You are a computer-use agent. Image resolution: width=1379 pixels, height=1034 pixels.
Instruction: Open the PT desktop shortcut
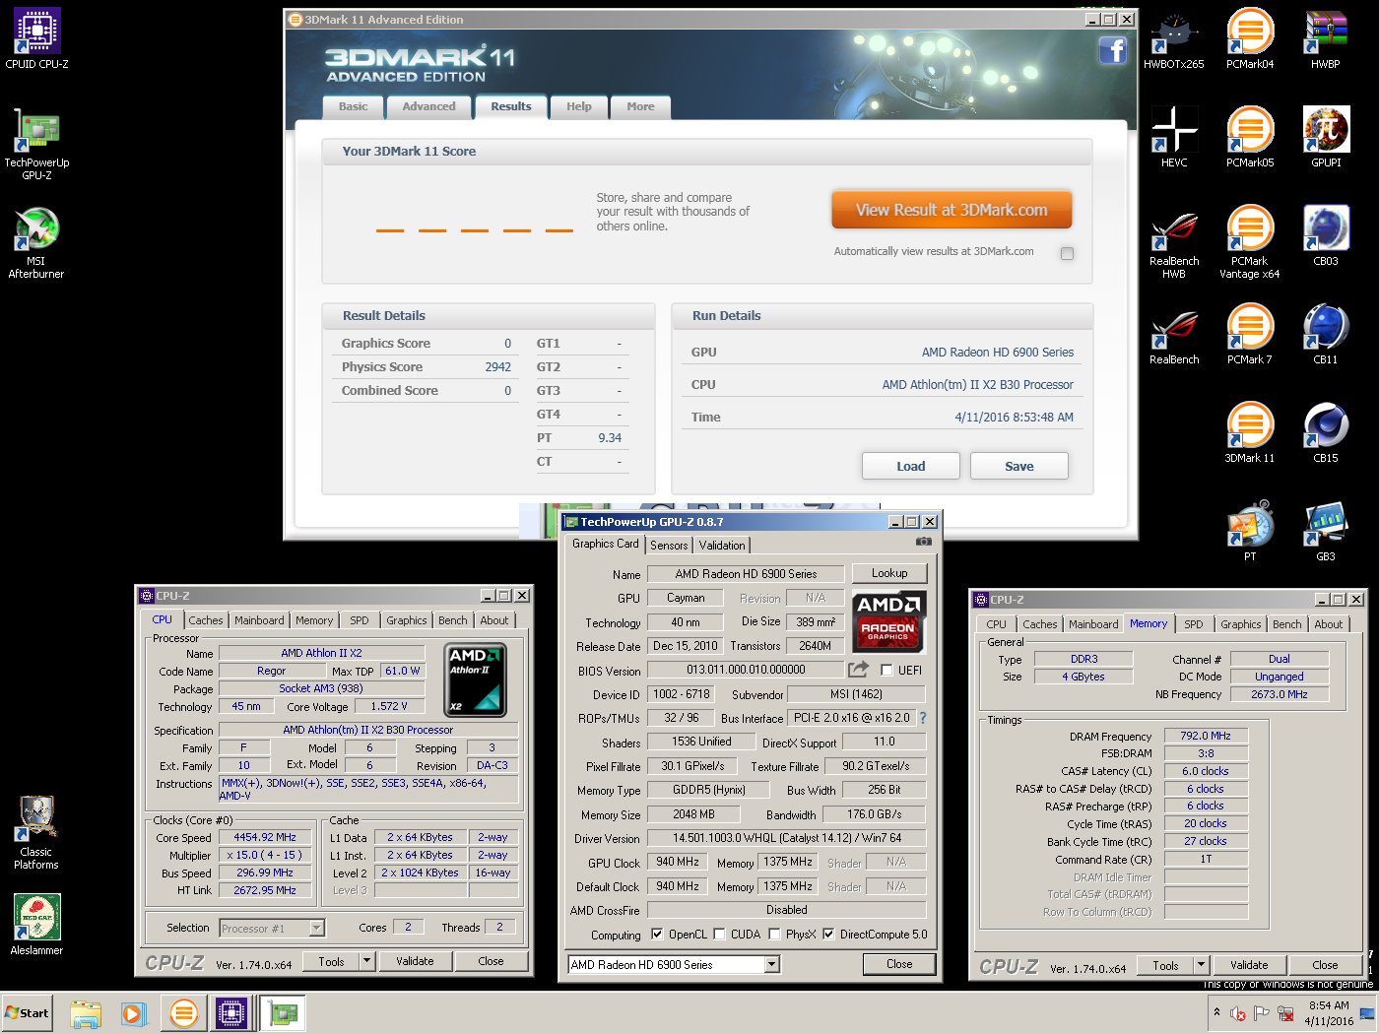pos(1250,532)
